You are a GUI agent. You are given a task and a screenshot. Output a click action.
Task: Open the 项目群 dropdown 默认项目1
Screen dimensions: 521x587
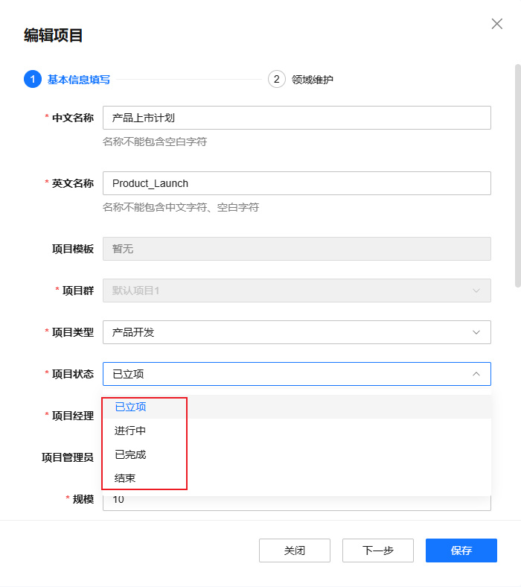tap(296, 291)
